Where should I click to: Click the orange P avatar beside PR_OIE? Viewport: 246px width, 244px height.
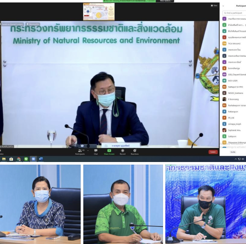[224, 118]
